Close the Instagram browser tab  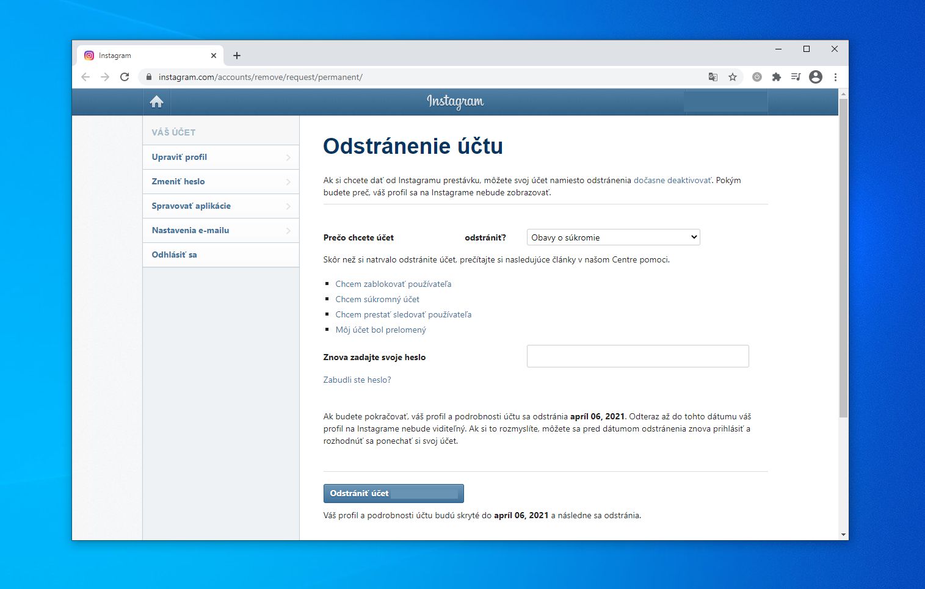point(214,56)
